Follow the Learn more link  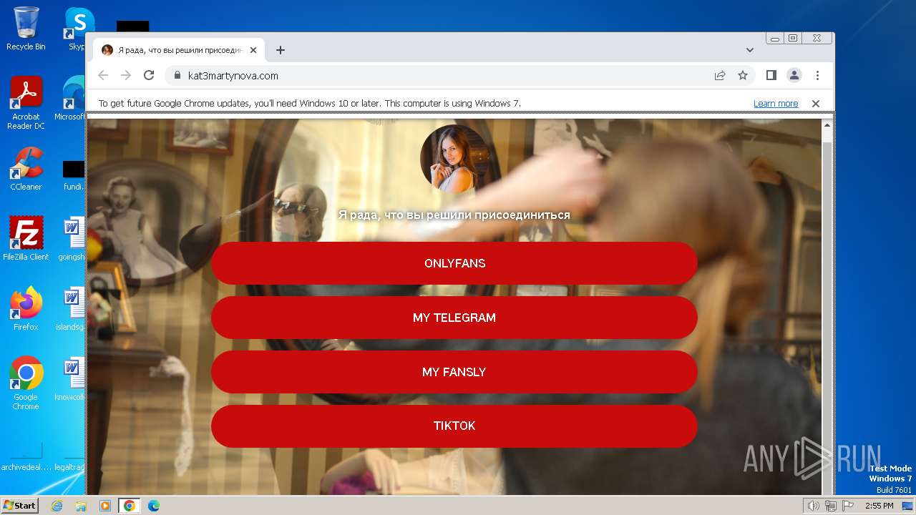coord(776,104)
